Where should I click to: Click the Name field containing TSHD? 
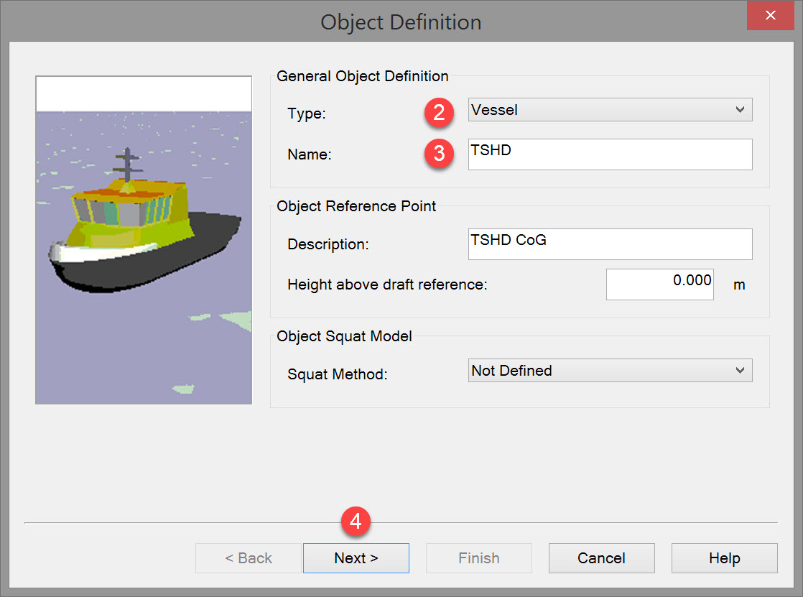(609, 154)
